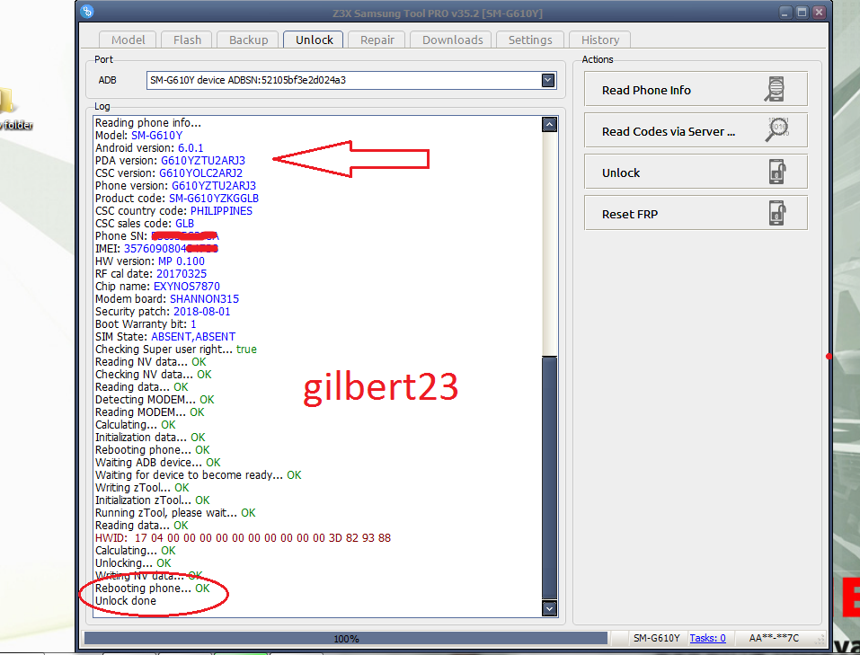Open the Downloads tab

pyautogui.click(x=453, y=40)
